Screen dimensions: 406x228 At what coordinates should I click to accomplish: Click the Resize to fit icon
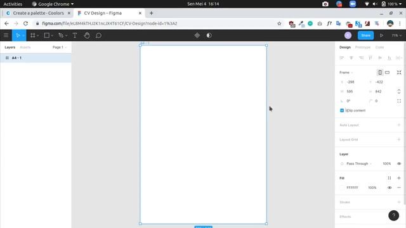tap(399, 72)
